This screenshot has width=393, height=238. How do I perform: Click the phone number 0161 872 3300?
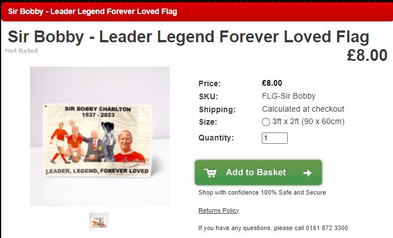327,228
